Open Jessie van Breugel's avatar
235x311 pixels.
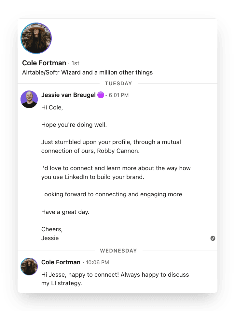pos(29,99)
